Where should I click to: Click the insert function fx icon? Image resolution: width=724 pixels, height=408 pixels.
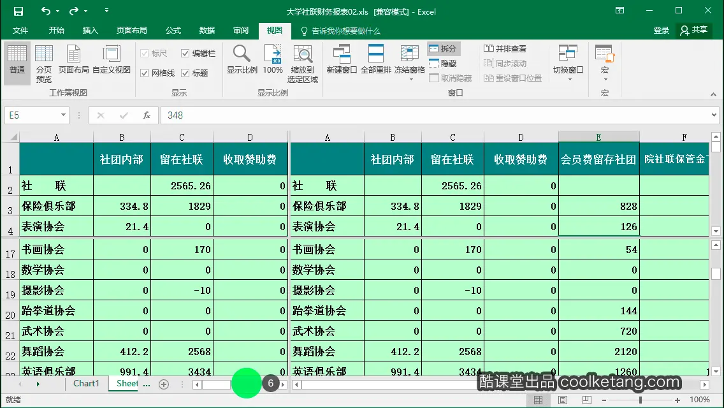point(147,115)
